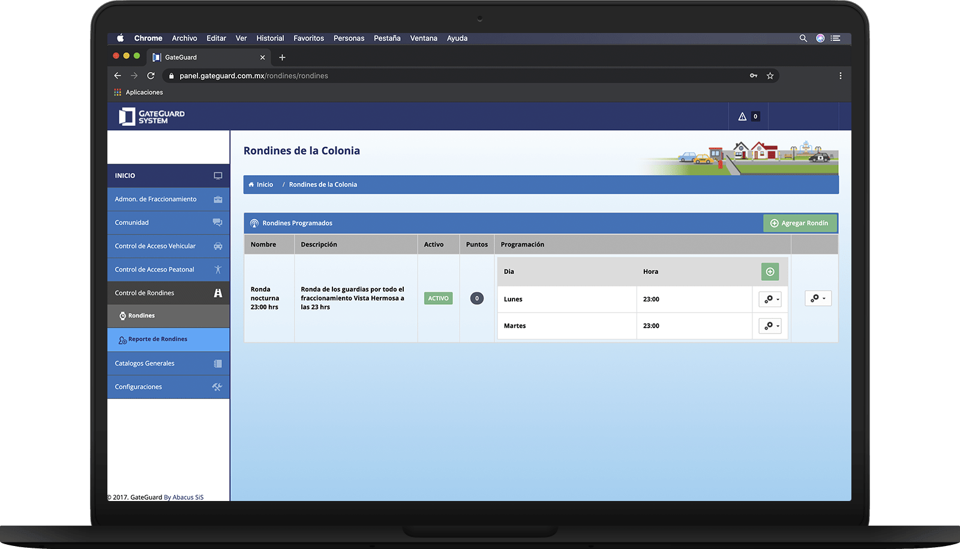Click the browser address bar URL
Screen dimensions: 960x549
pyautogui.click(x=254, y=76)
